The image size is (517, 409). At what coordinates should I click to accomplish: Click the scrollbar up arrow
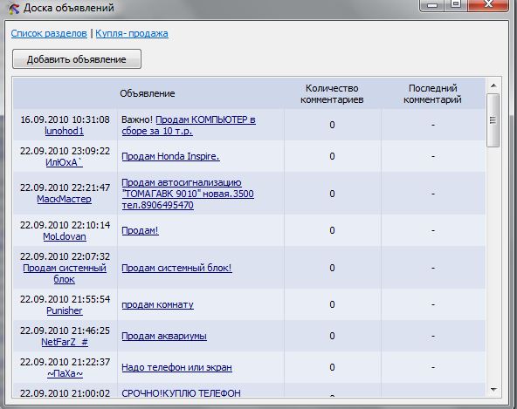pos(493,86)
